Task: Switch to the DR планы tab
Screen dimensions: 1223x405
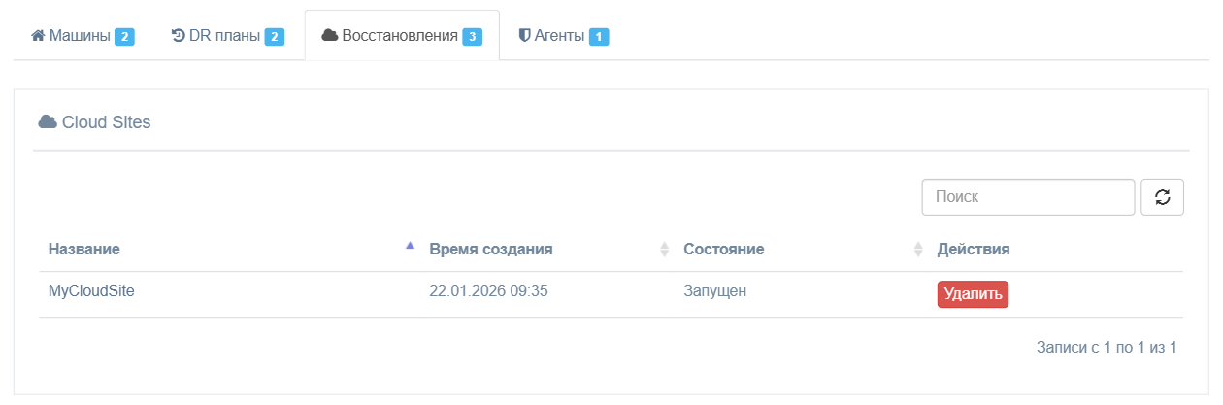Action: [x=227, y=36]
